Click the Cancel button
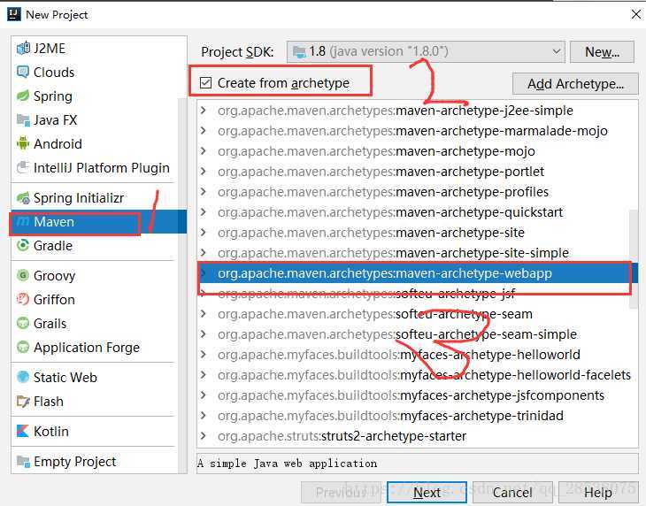The image size is (646, 506). point(512,493)
